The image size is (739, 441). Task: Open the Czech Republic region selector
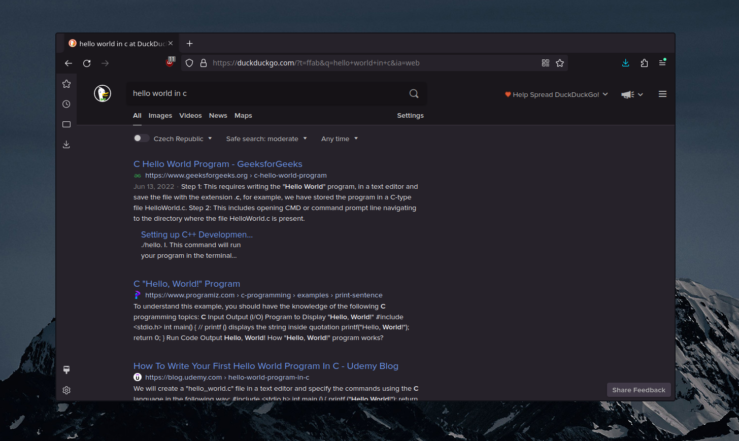[x=183, y=139]
